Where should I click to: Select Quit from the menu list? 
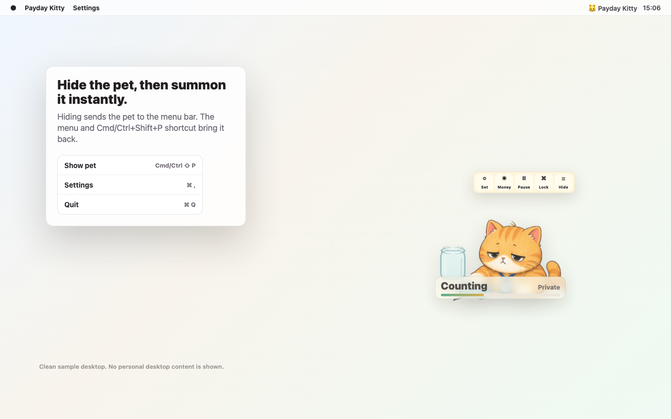click(130, 204)
